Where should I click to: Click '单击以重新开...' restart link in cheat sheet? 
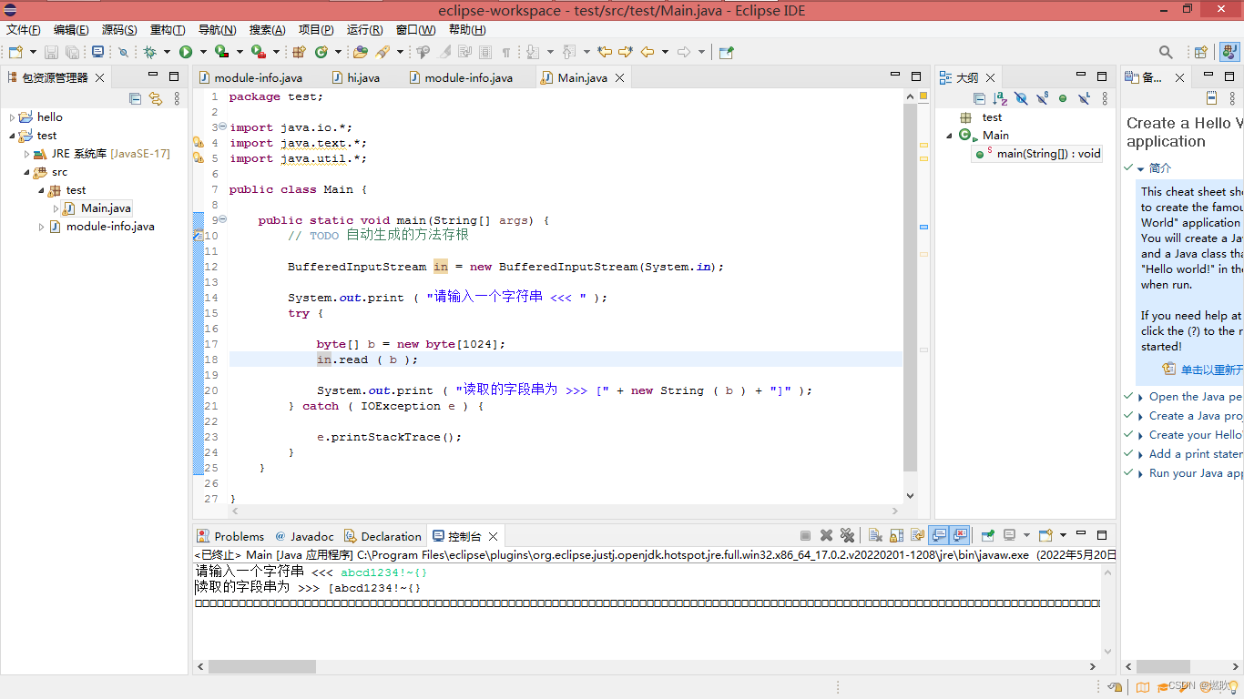pos(1211,370)
